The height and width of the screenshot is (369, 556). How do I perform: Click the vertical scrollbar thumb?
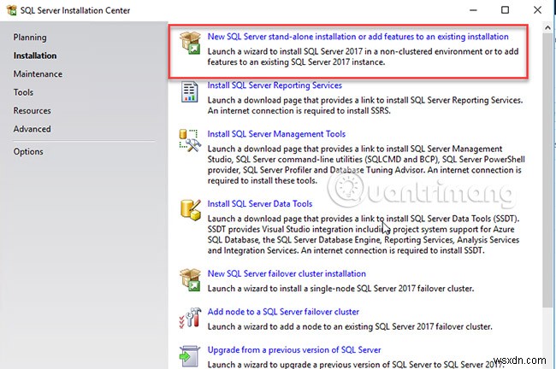547,170
